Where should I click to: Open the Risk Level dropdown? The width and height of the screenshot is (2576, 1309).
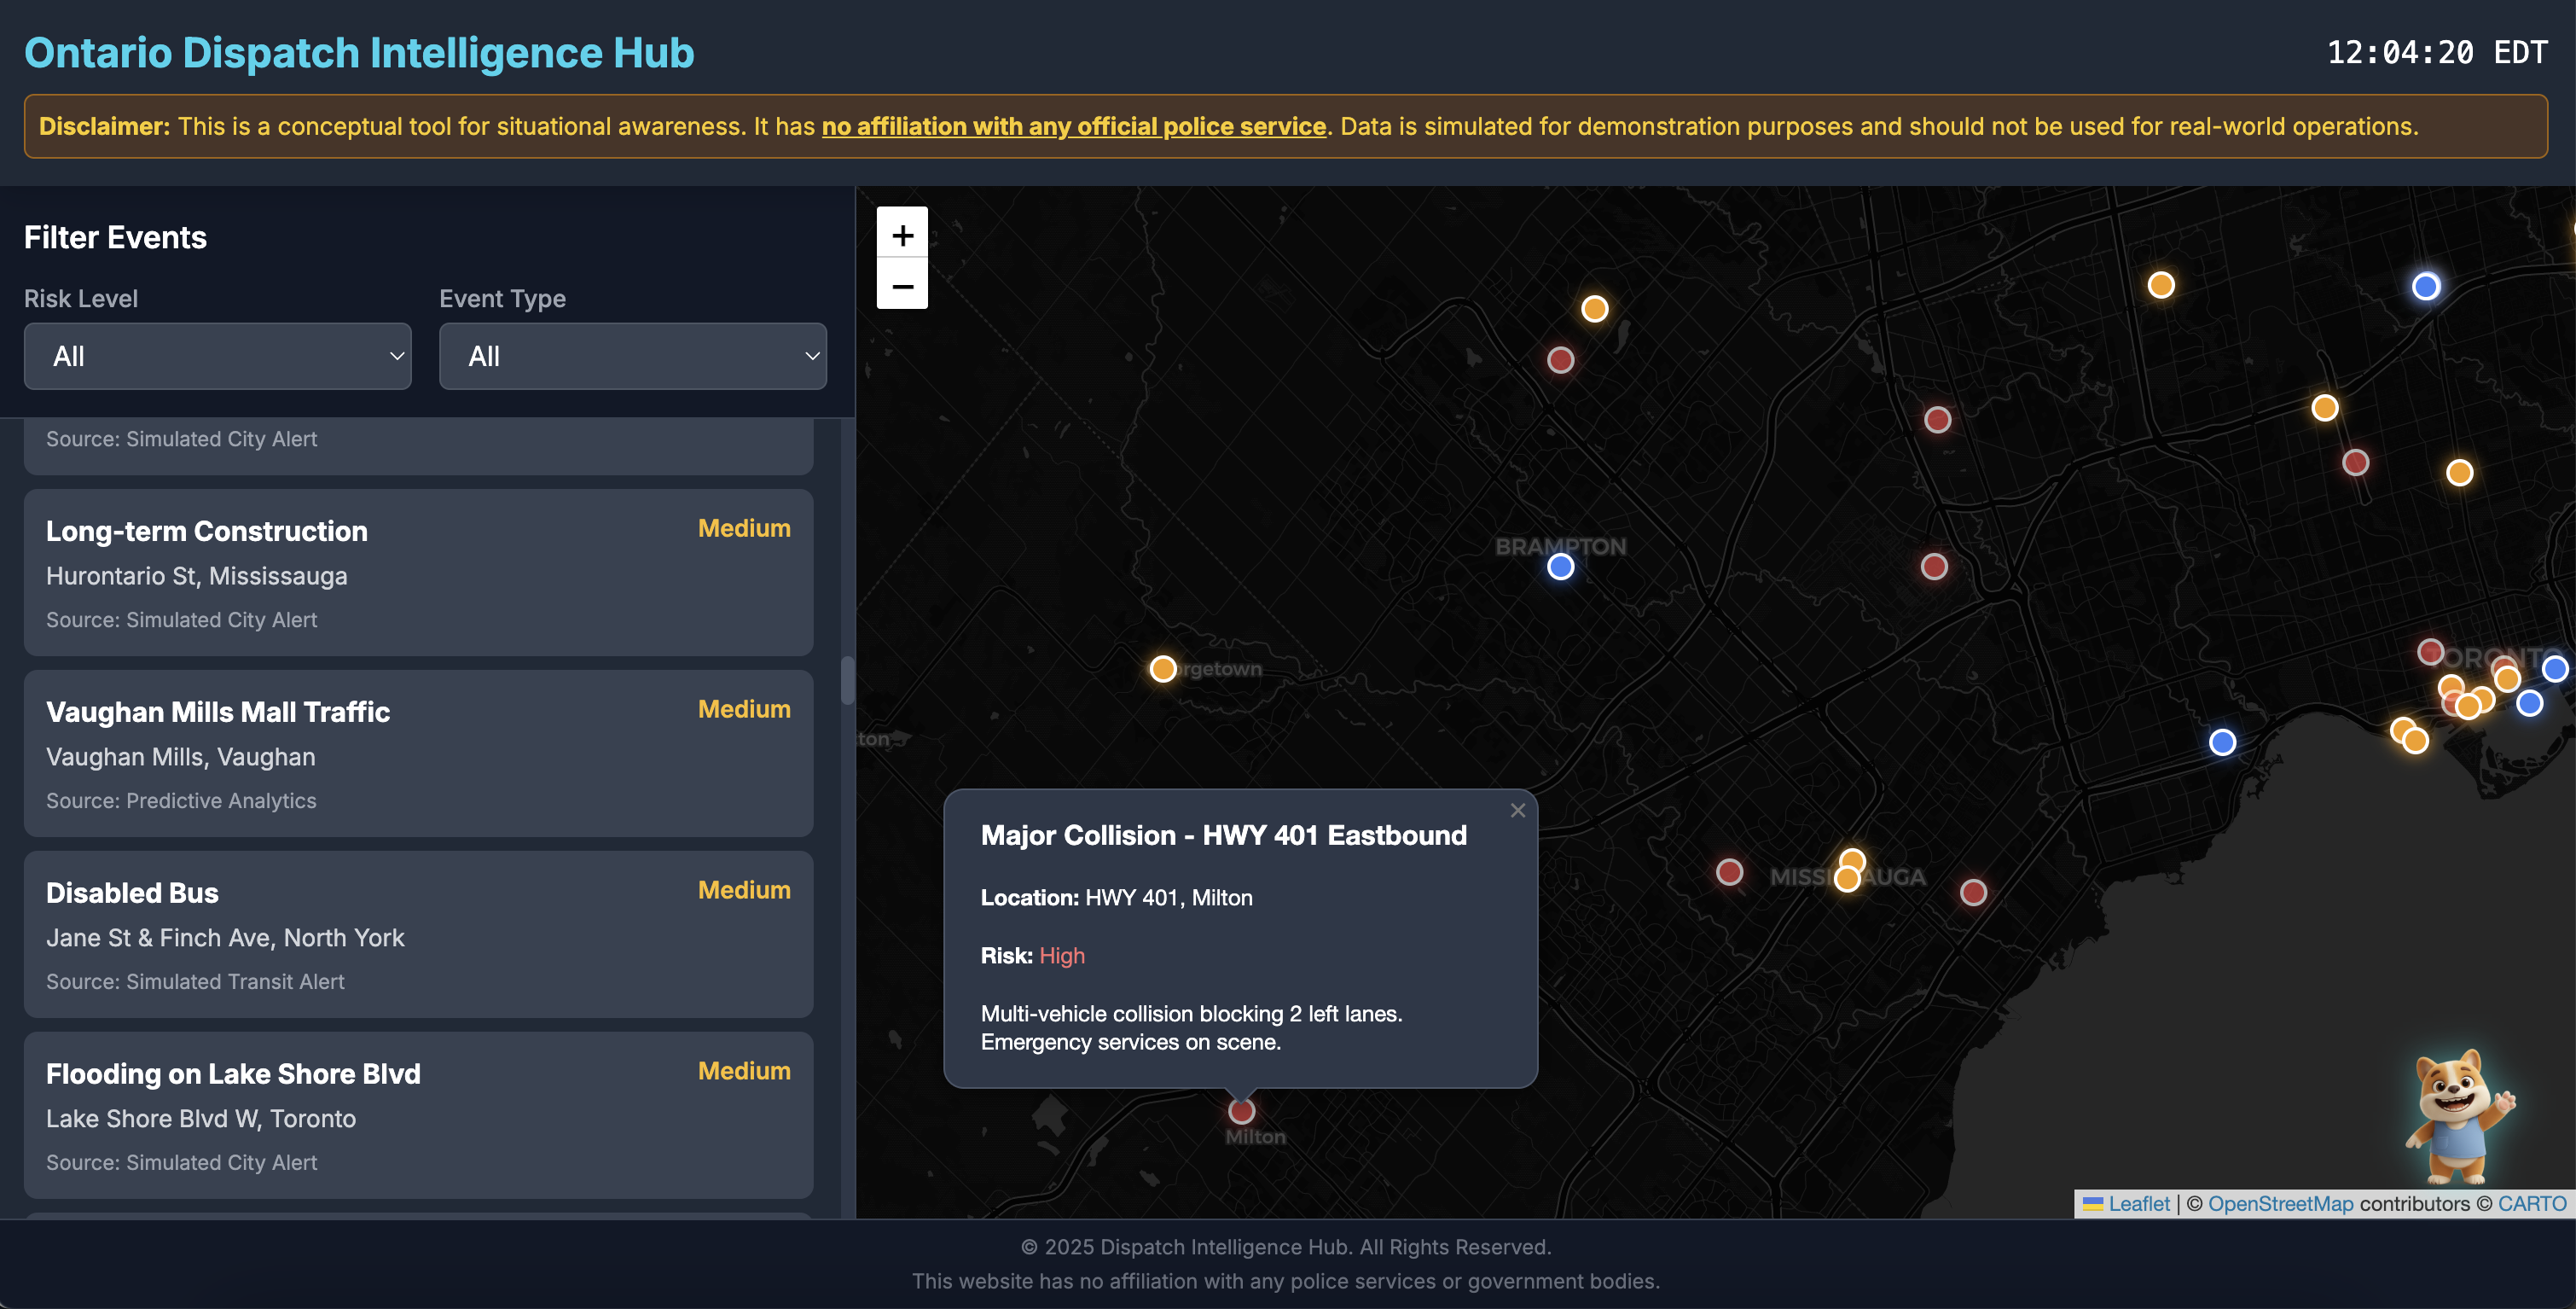tap(217, 357)
